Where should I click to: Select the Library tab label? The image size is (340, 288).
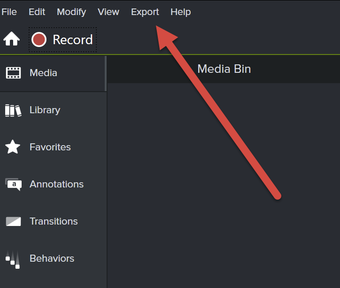(x=45, y=110)
